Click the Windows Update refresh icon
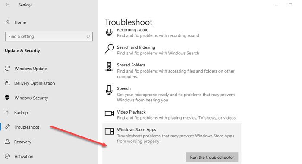 tap(7, 69)
